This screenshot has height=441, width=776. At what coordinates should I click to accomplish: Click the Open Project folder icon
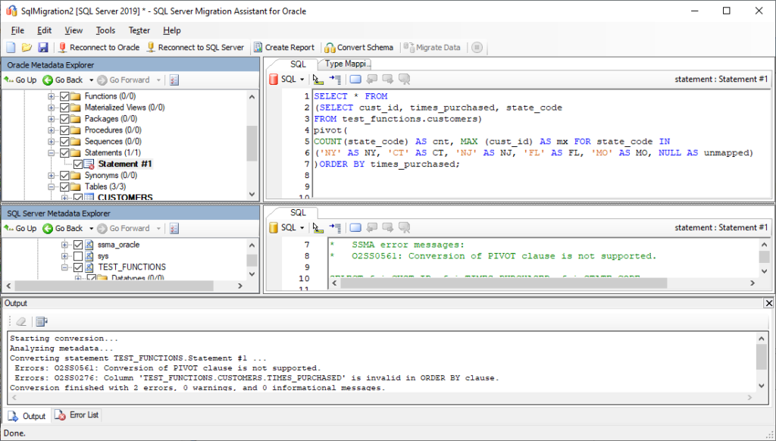[27, 48]
